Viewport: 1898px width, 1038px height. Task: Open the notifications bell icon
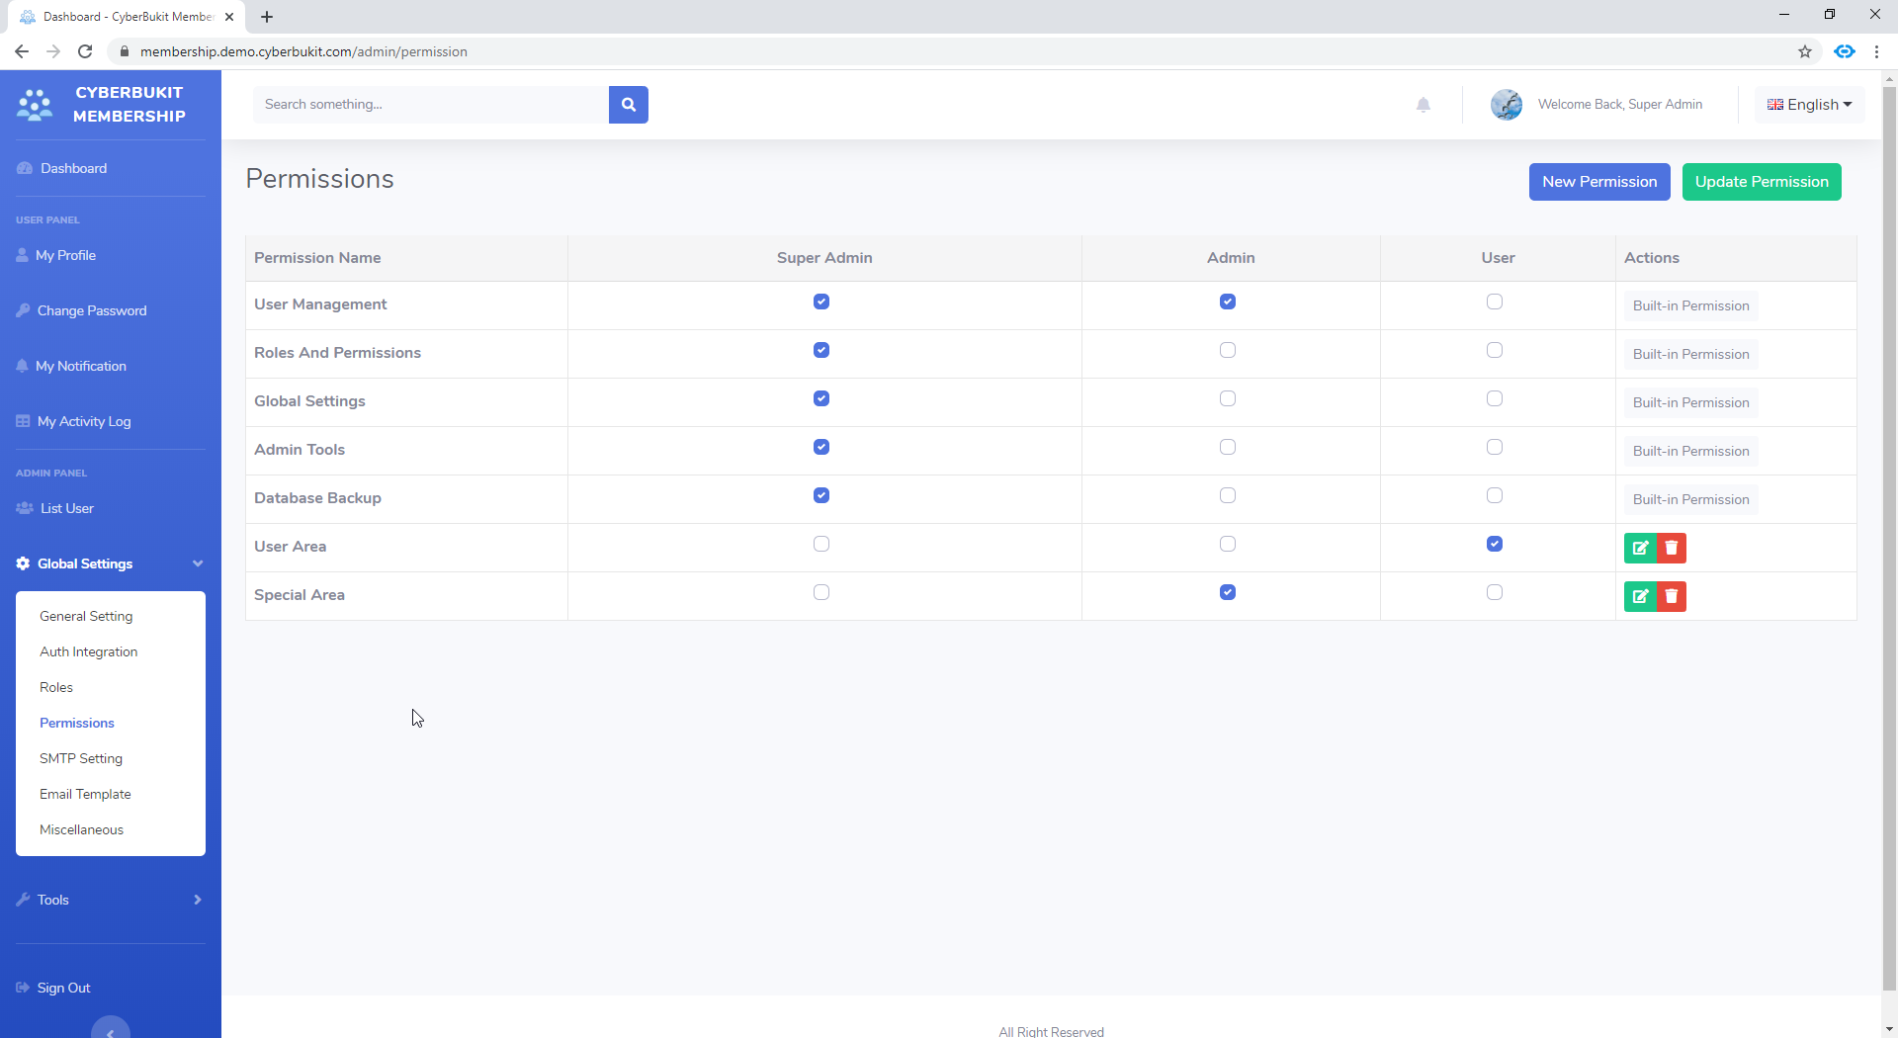point(1423,105)
